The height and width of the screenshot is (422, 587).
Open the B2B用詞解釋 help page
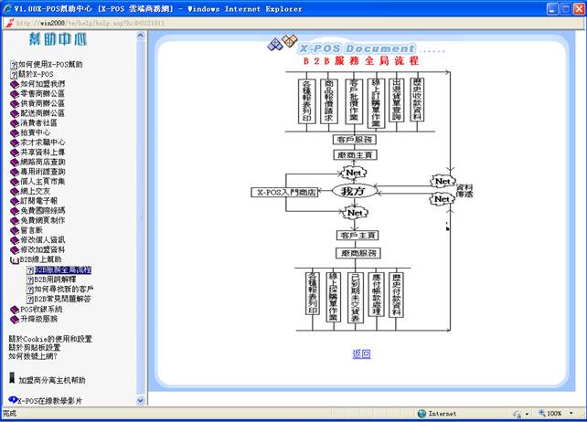point(59,280)
